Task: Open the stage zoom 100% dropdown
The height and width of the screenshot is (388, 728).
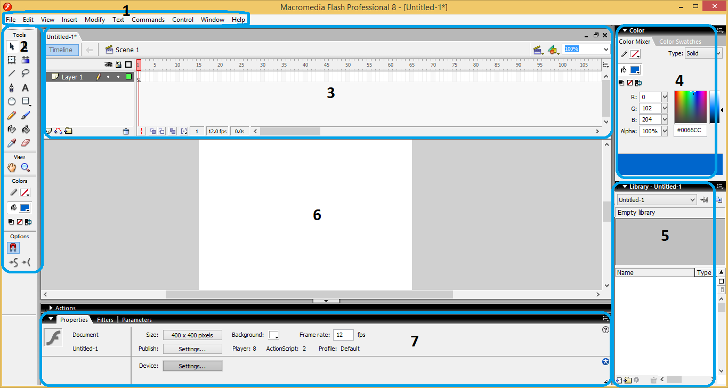Action: [x=605, y=49]
